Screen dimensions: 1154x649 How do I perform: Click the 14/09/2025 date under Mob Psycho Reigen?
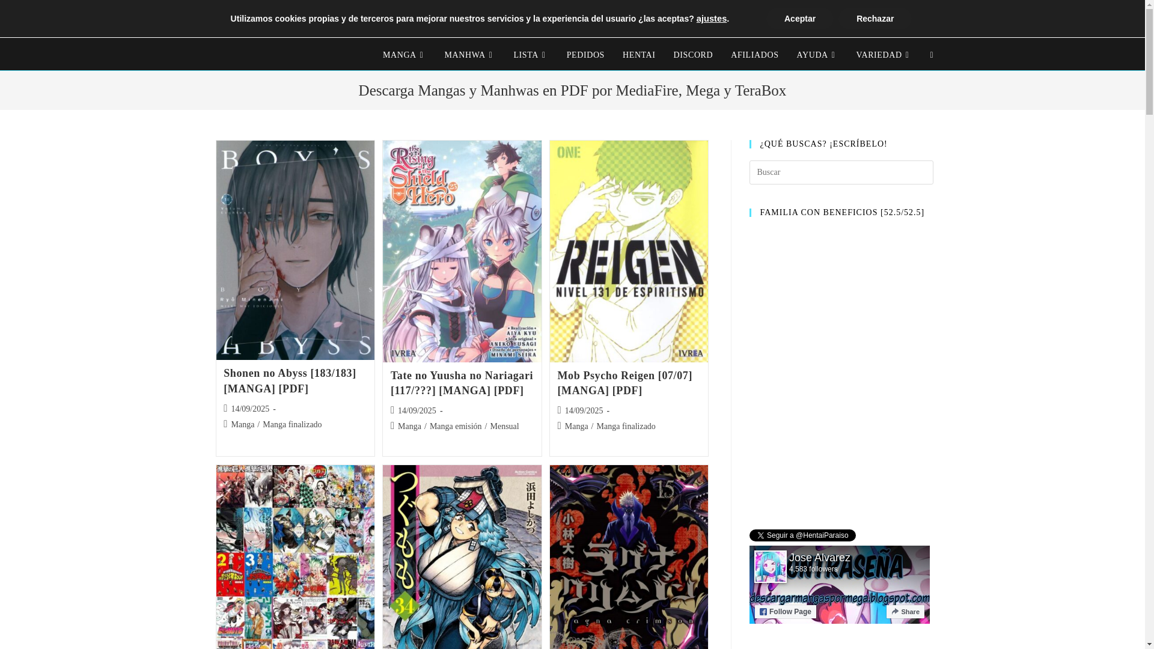[x=584, y=411]
